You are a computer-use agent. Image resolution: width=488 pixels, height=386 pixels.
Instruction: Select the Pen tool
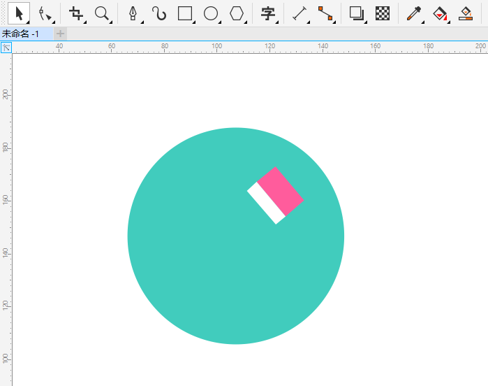coord(133,14)
